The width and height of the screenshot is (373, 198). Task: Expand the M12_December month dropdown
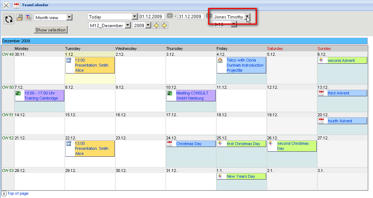point(127,25)
